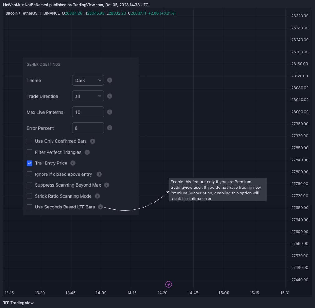Open the Trade Direction dropdown showing all

pyautogui.click(x=88, y=96)
